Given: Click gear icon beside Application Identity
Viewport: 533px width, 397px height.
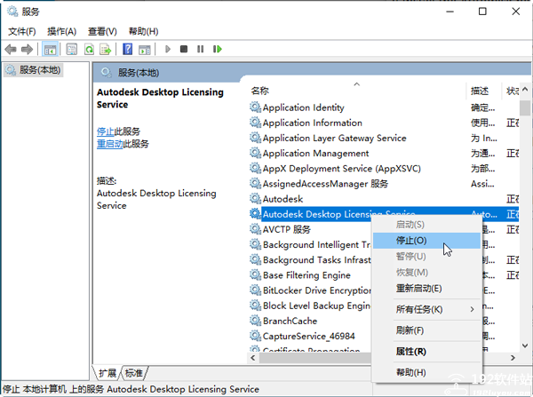Looking at the screenshot, I should click(x=255, y=107).
